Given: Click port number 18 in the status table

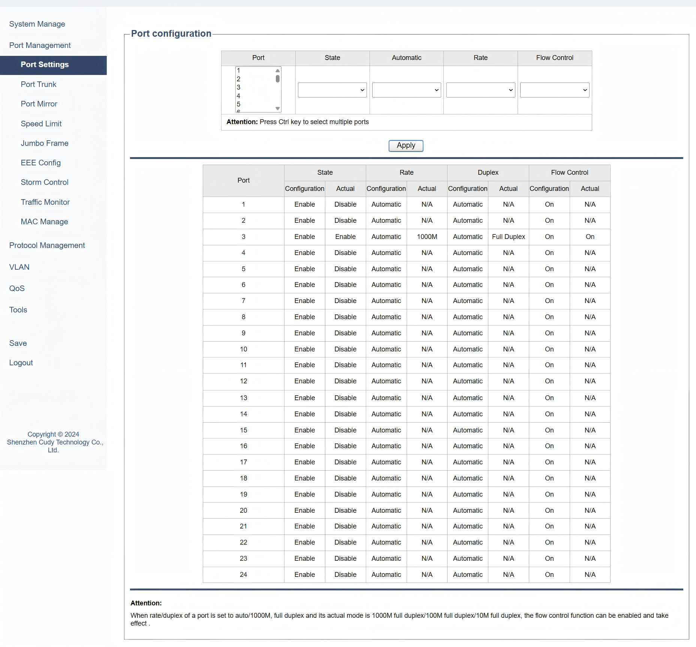Looking at the screenshot, I should [x=243, y=478].
